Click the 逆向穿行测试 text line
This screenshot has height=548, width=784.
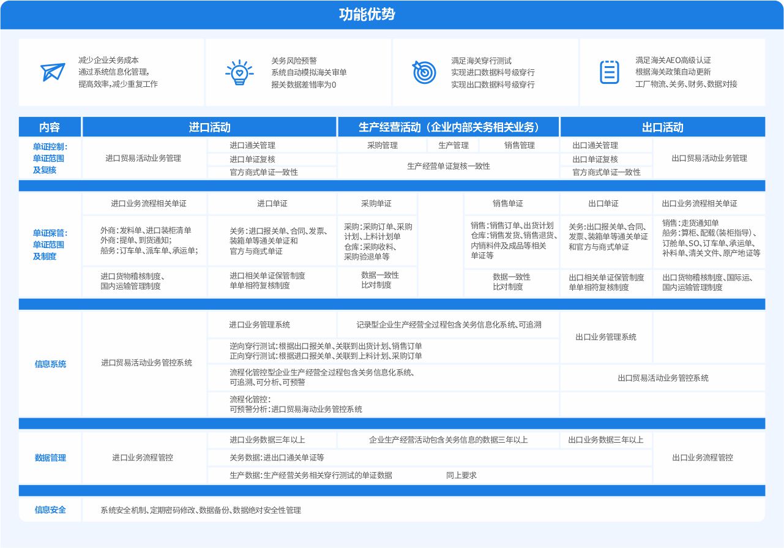pos(326,345)
